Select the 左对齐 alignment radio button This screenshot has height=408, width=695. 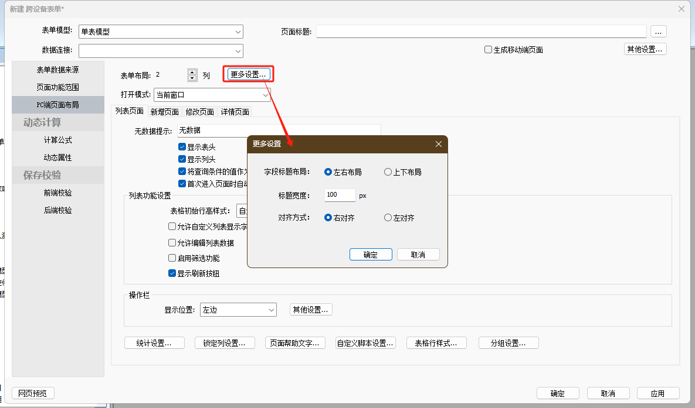tap(388, 218)
